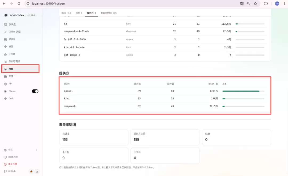Bookmark this page with the star icon

(x=255, y=3)
